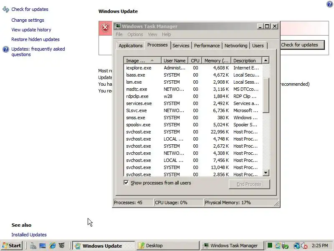Open the Change settings link

coord(28,20)
